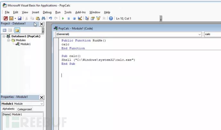Select the Modules folder in tree
The width and height of the screenshot is (221, 130).
pyautogui.click(x=20, y=40)
